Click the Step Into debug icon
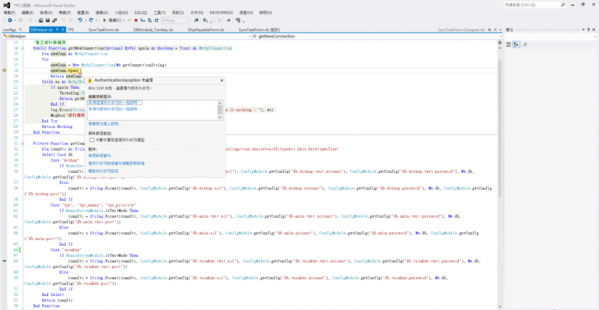This screenshot has height=310, width=599. pos(143,20)
